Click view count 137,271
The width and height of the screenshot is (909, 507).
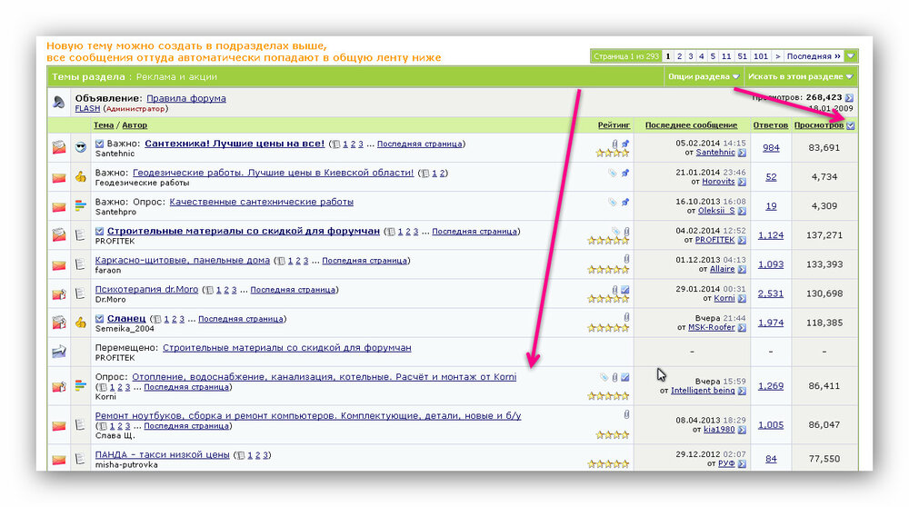click(824, 235)
